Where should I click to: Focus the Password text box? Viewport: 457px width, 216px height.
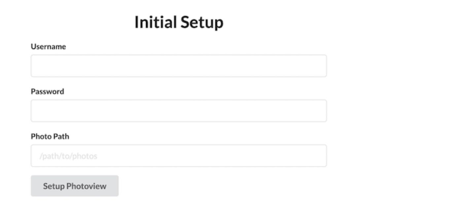179,111
